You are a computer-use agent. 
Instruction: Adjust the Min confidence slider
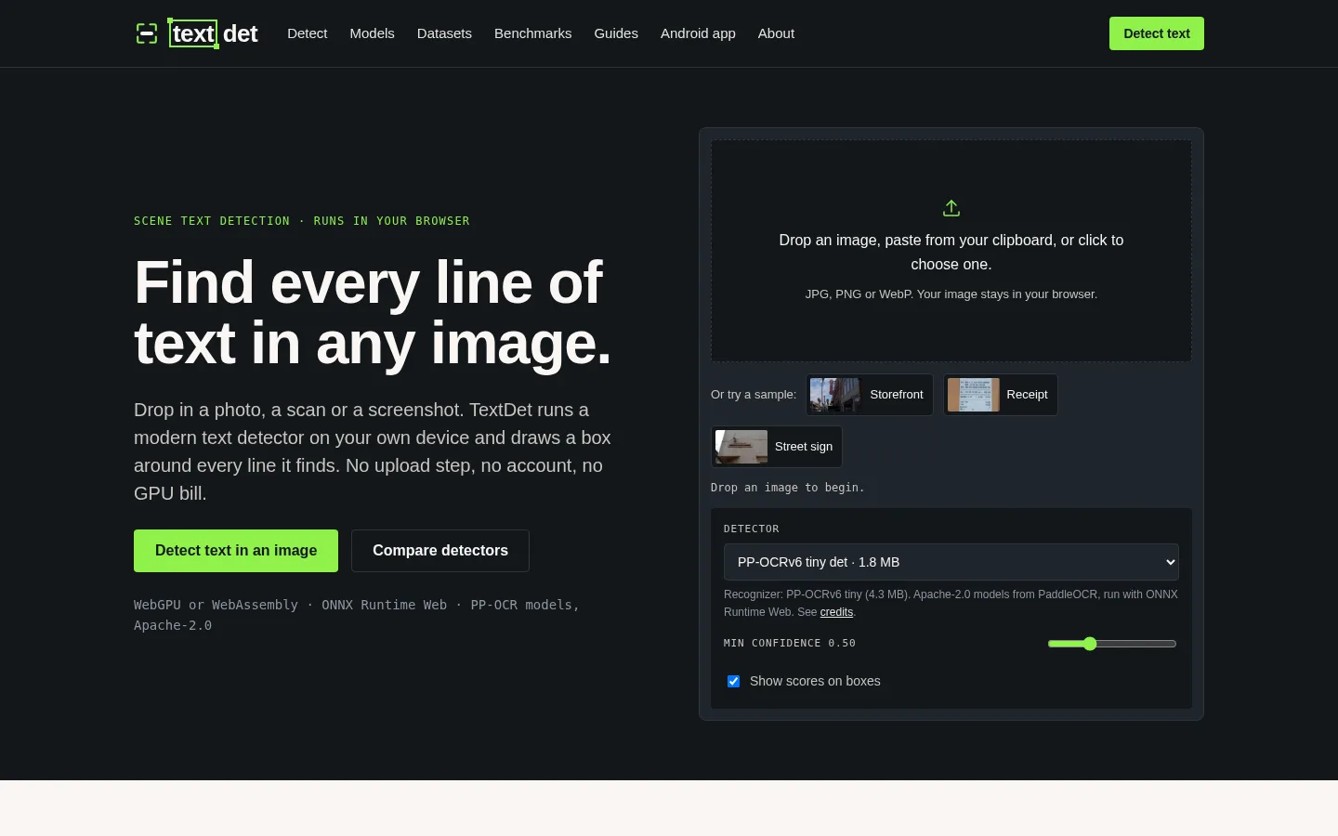point(1112,644)
